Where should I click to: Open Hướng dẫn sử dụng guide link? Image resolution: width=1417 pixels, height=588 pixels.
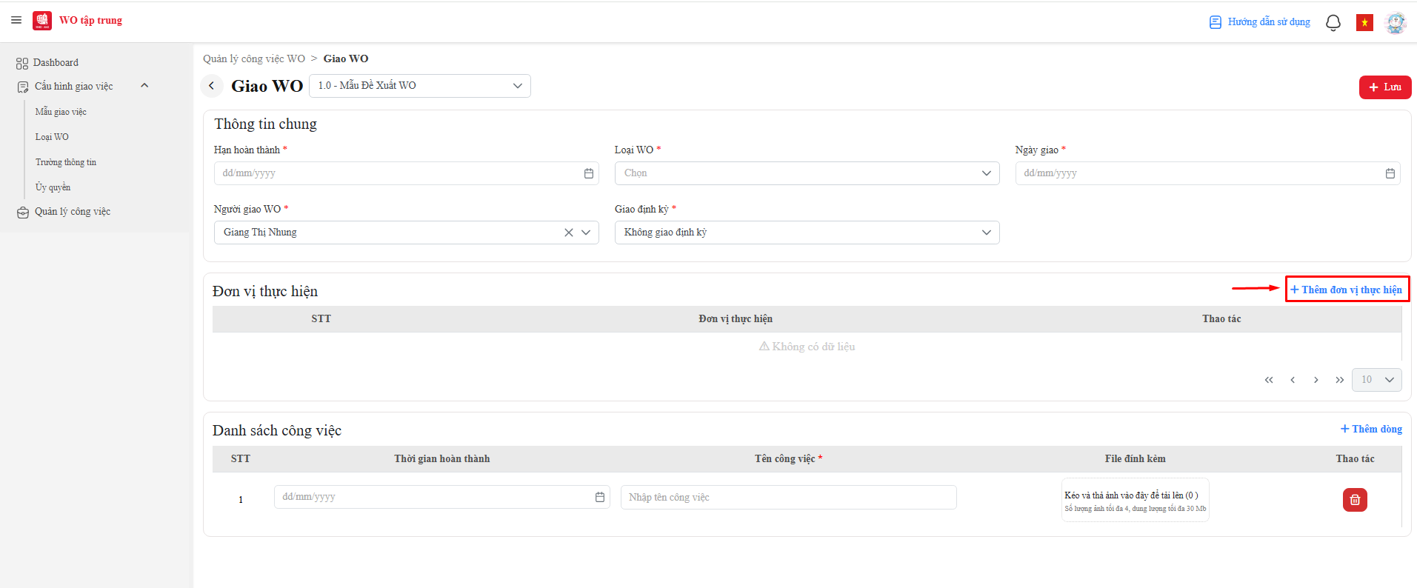click(x=1260, y=22)
